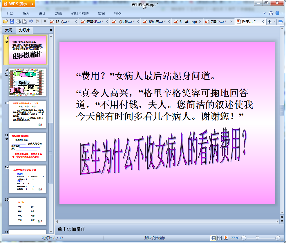
Task: Click the animation star icon under slide 9
Action: (x=7, y=75)
